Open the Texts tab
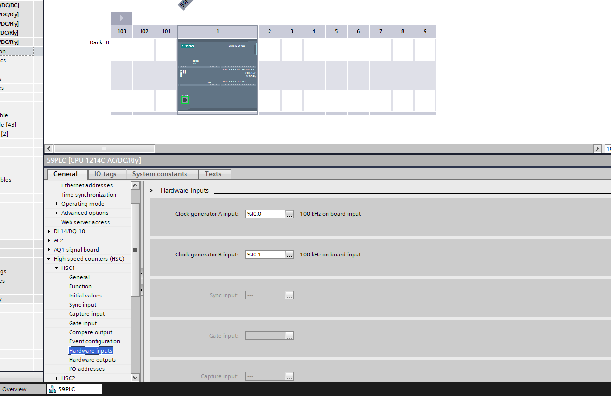Image resolution: width=611 pixels, height=396 pixels. click(x=213, y=174)
